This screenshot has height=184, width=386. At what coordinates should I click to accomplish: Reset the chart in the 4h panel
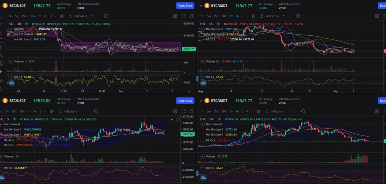click(298, 16)
